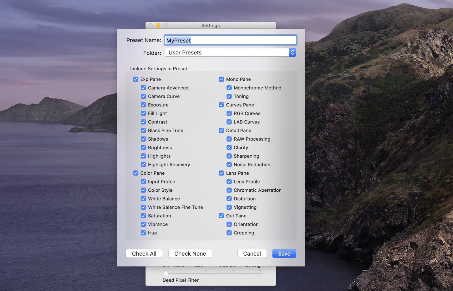Viewport: 453px width, 291px height.
Task: Toggle the Curves Pane checkbox
Action: [222, 105]
